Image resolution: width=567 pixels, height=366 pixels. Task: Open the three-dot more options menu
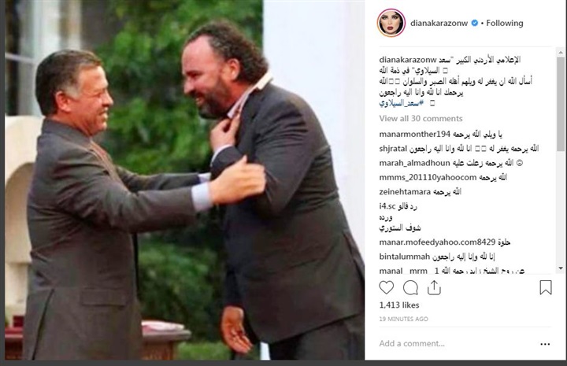click(545, 344)
